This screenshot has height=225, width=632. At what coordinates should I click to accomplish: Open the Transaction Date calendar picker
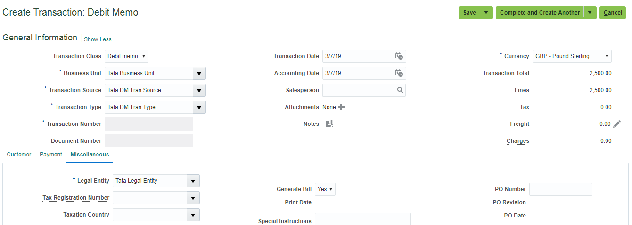tap(399, 56)
